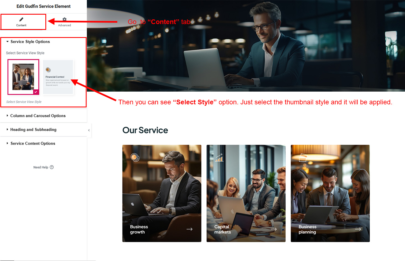Click the arrow on Capital markets card
The width and height of the screenshot is (405, 261).
click(274, 229)
